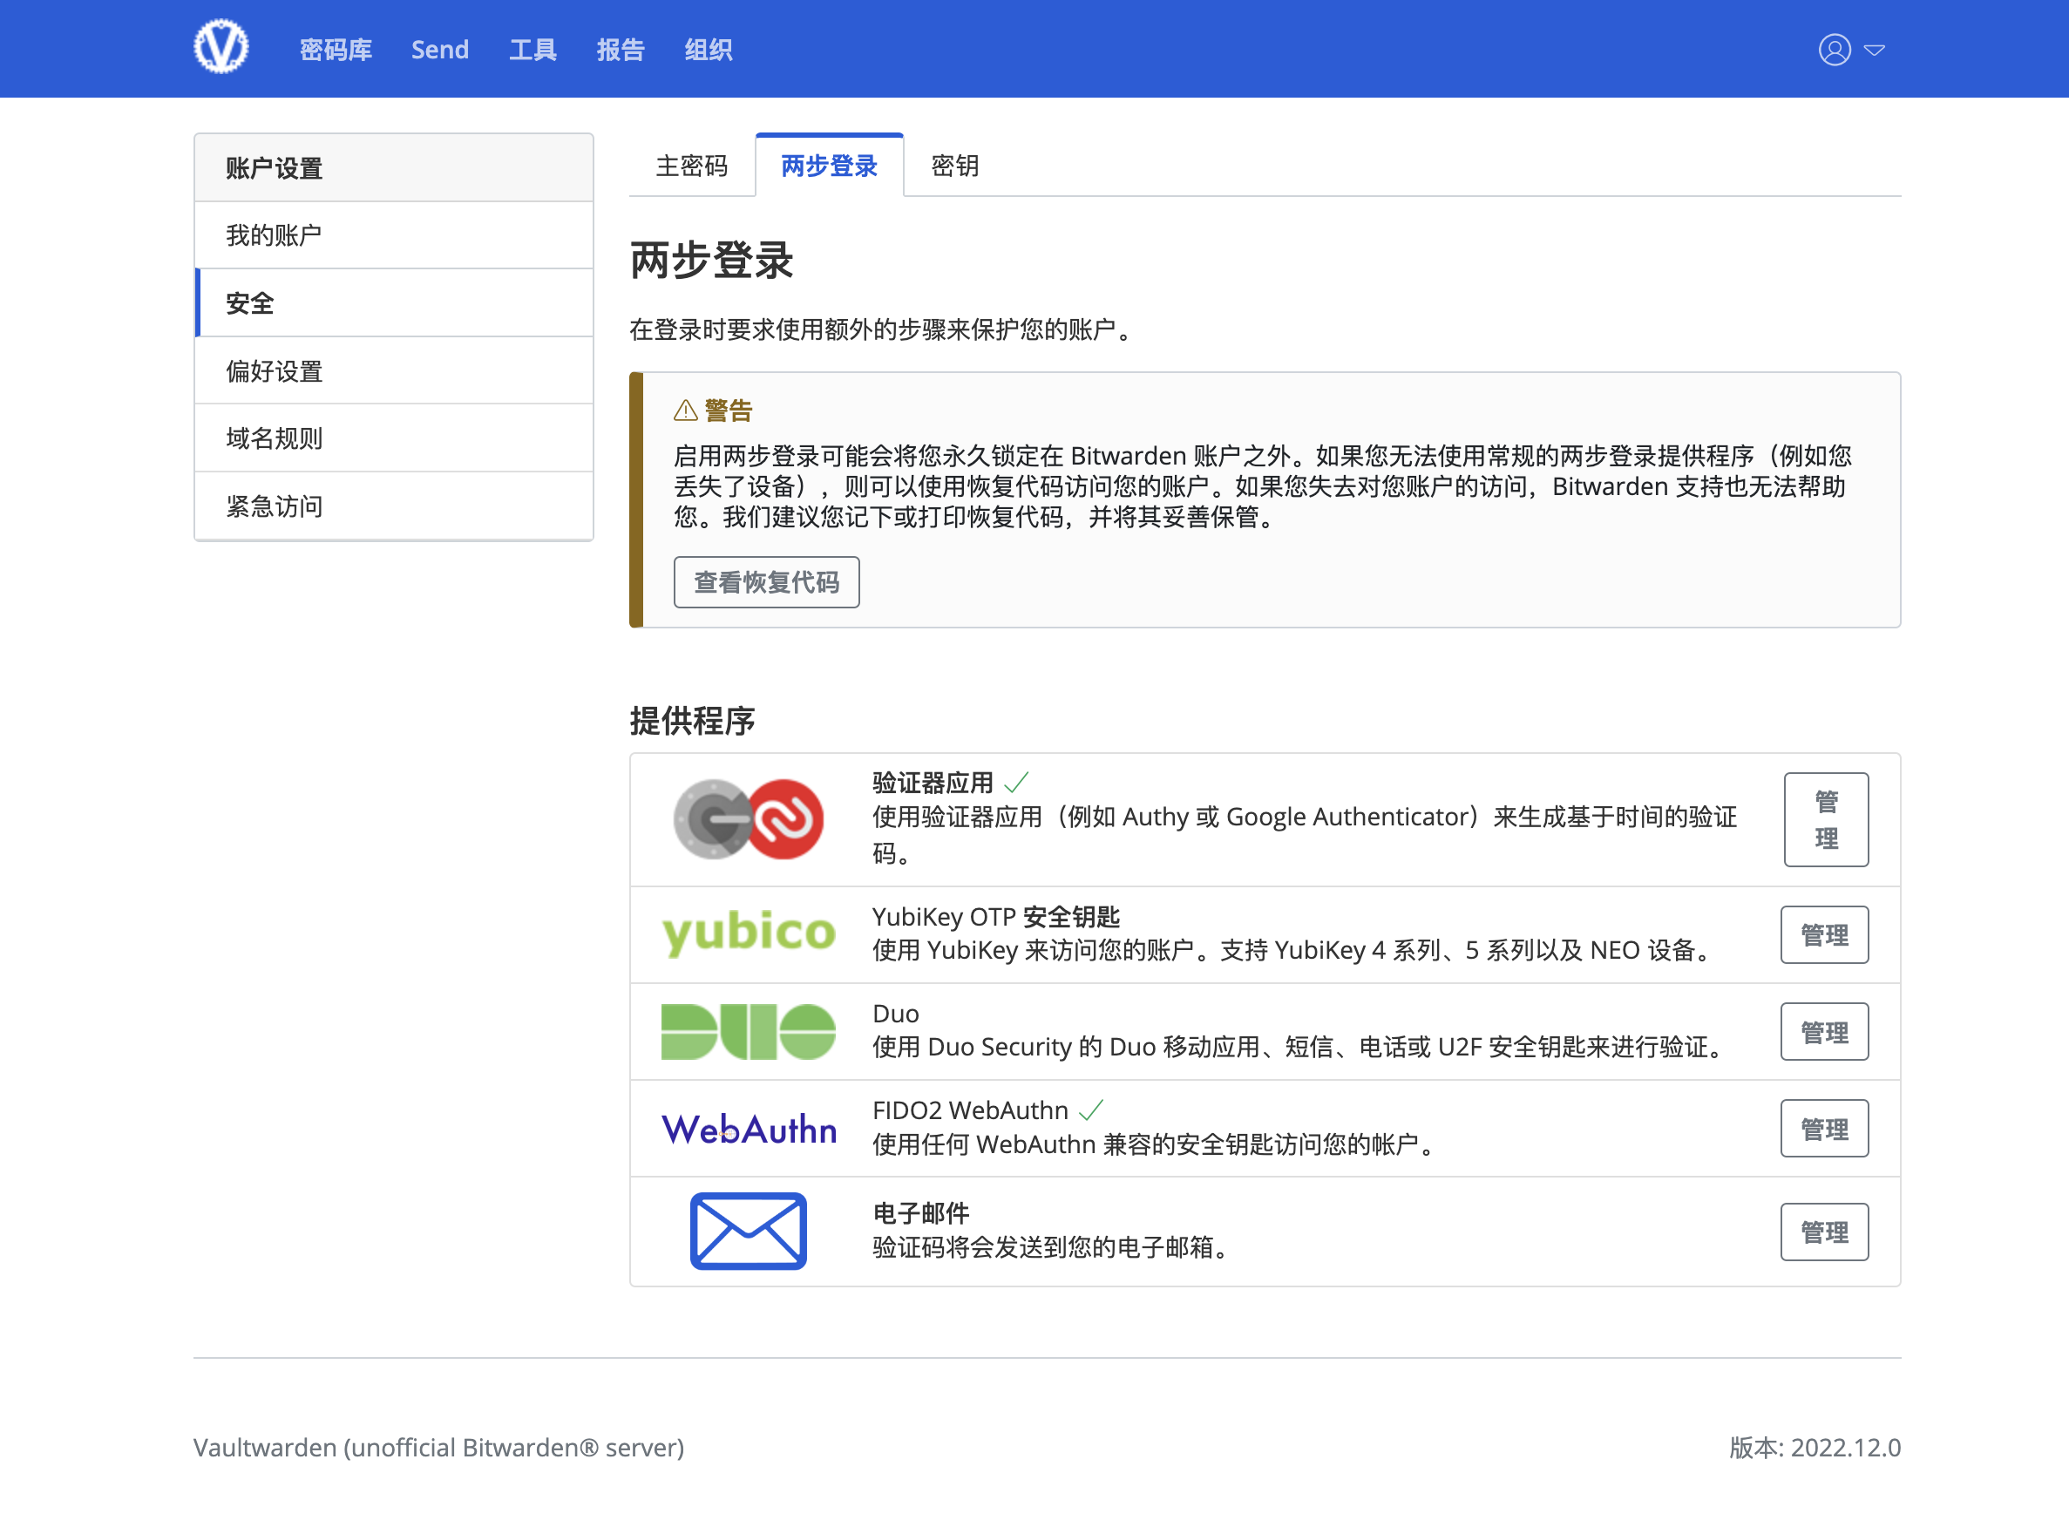The height and width of the screenshot is (1534, 2069).
Task: Expand the account dropdown arrow
Action: [x=1874, y=51]
